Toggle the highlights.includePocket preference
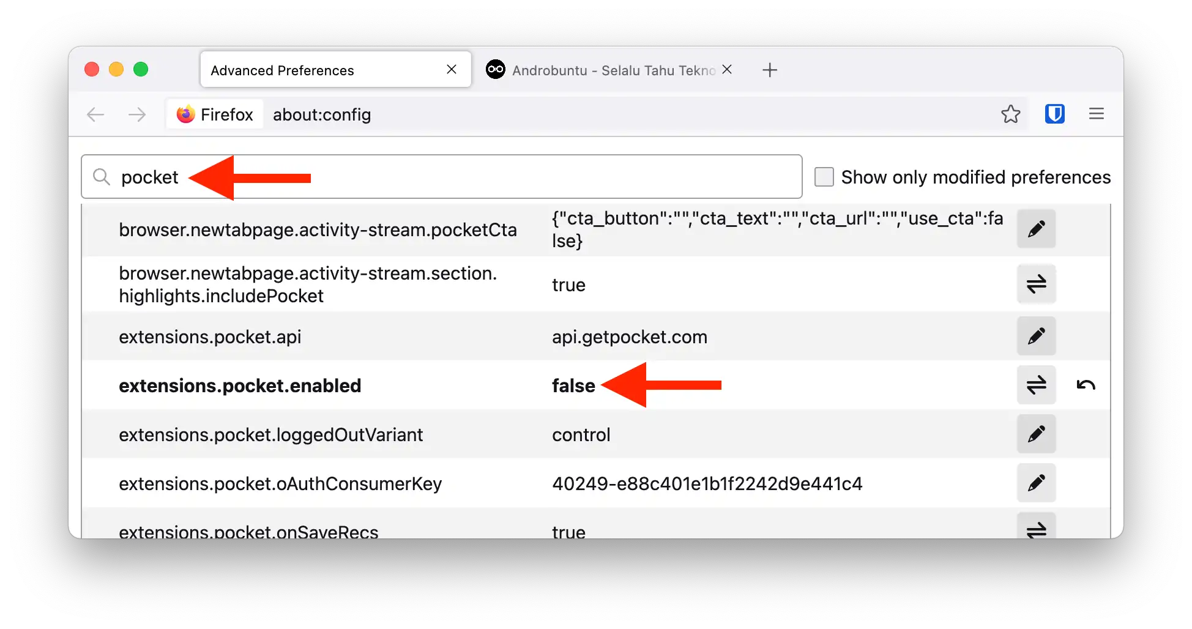The width and height of the screenshot is (1192, 629). click(x=1036, y=284)
